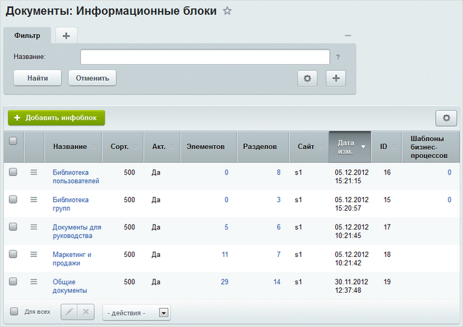
Task: Click sections count 6 for Документы для руководства
Action: click(278, 227)
